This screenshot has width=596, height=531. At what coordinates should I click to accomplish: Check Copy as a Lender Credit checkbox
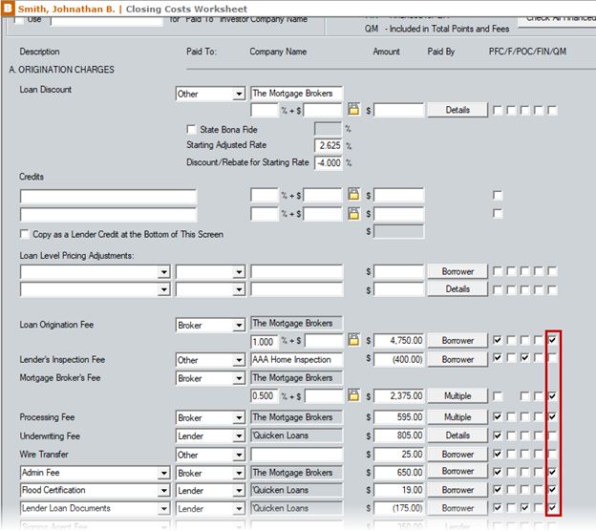(25, 234)
